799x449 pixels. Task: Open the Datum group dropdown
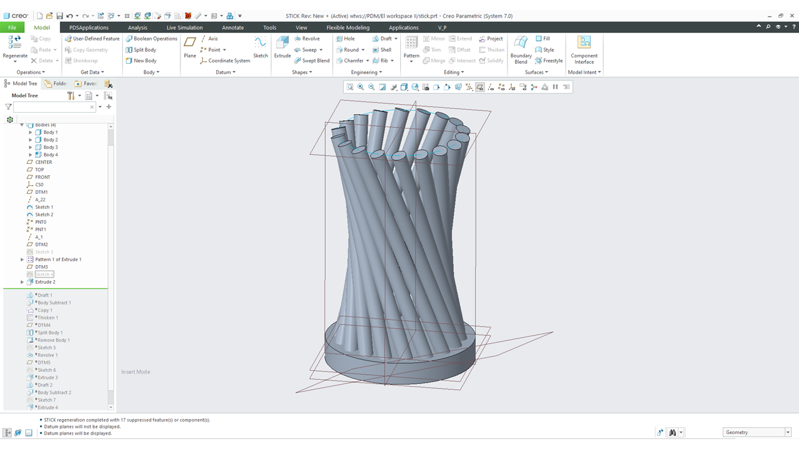225,72
